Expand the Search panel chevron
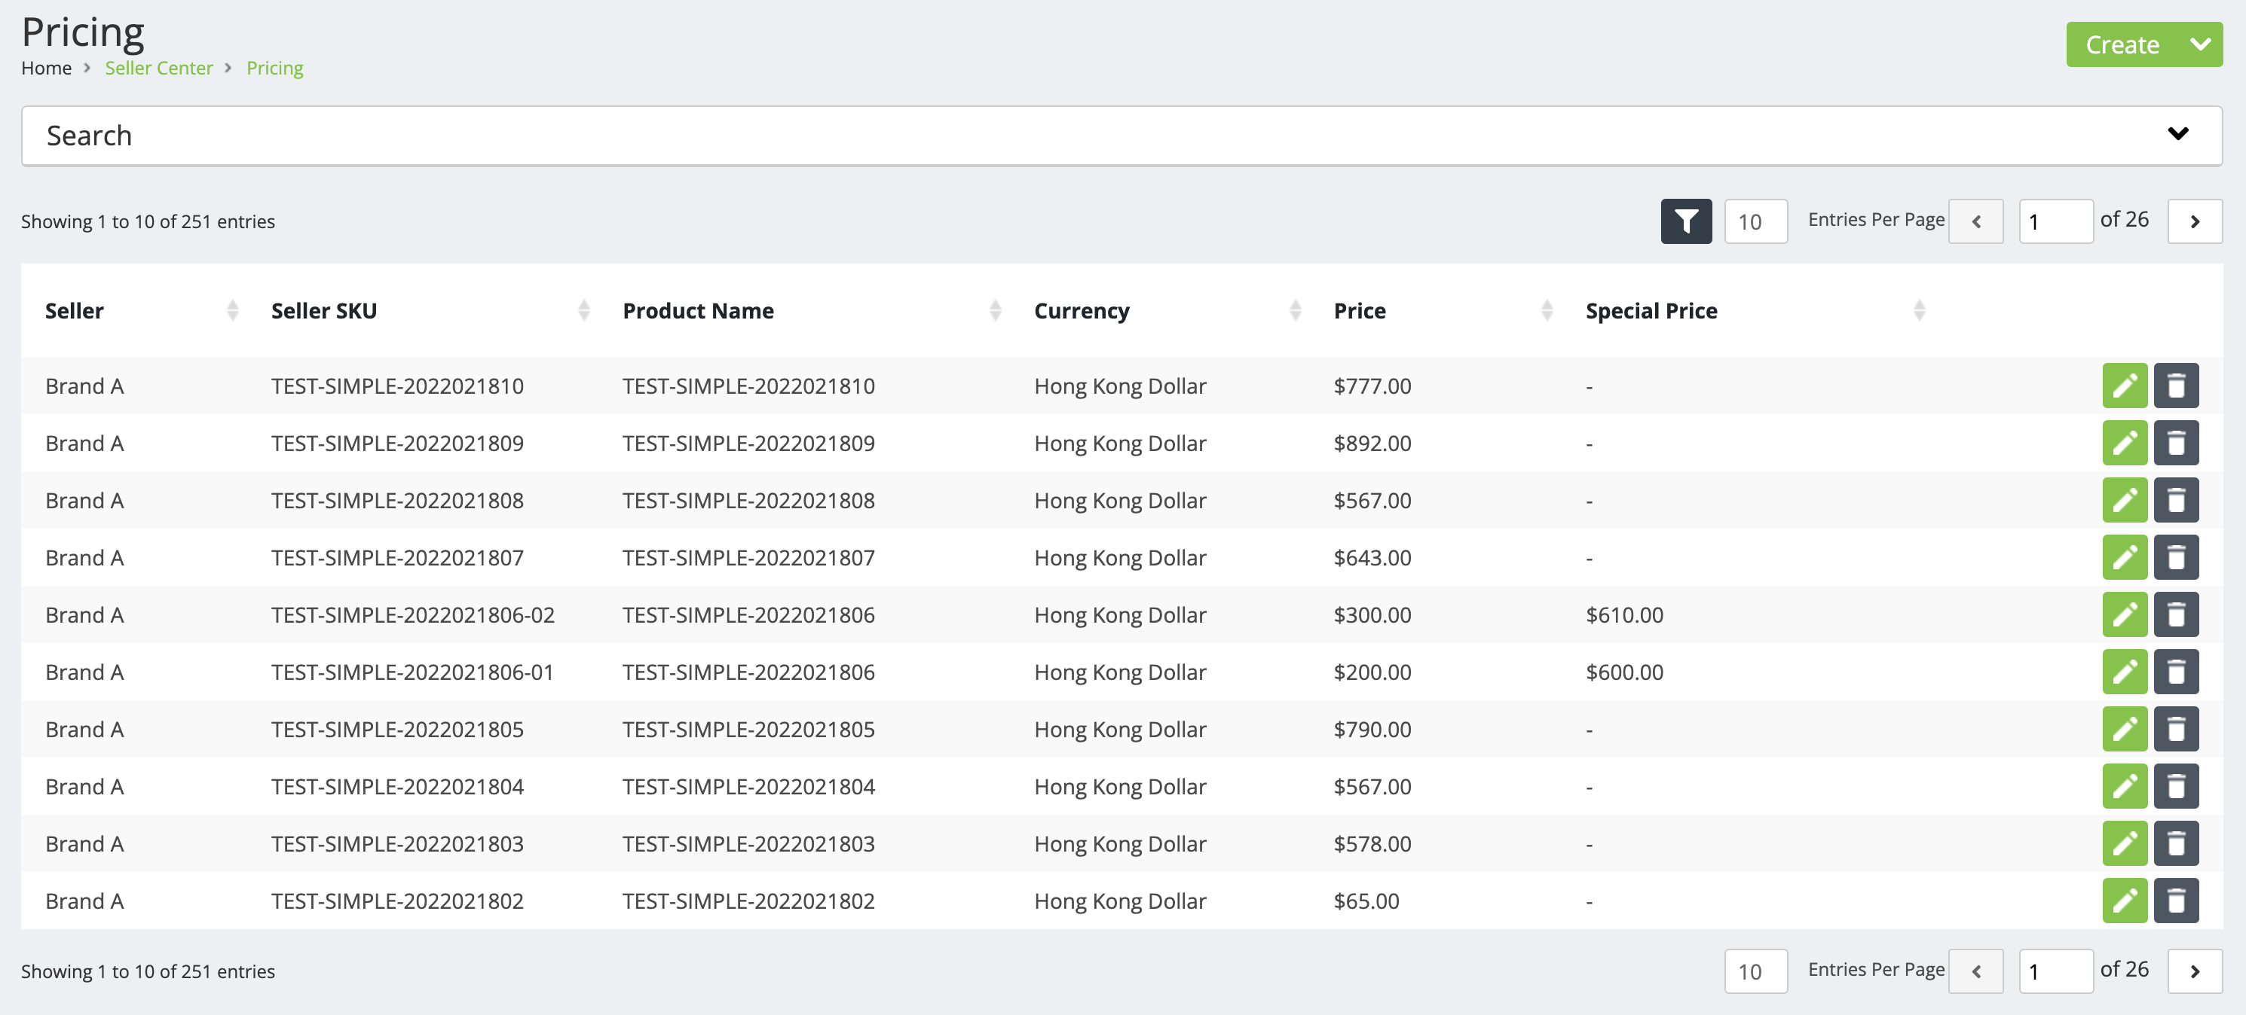 (x=2177, y=134)
